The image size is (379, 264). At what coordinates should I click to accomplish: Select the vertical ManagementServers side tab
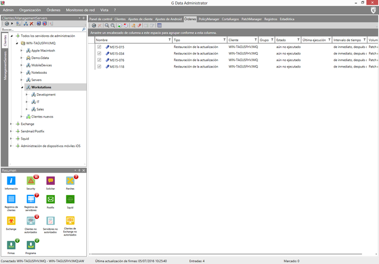(5, 66)
